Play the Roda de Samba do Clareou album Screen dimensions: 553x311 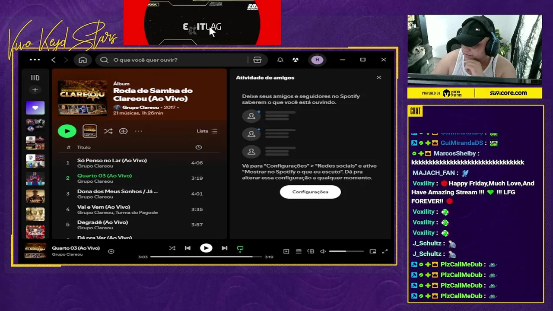click(67, 131)
